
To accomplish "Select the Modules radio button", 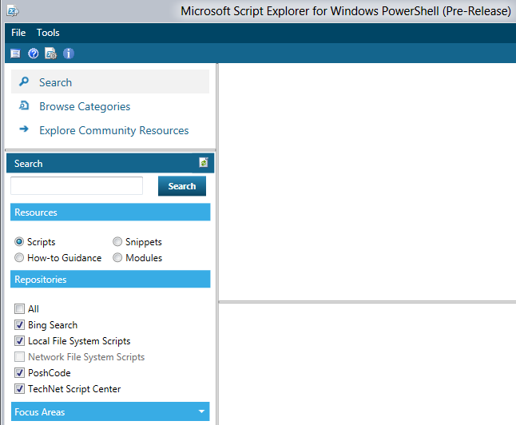I will coord(117,258).
